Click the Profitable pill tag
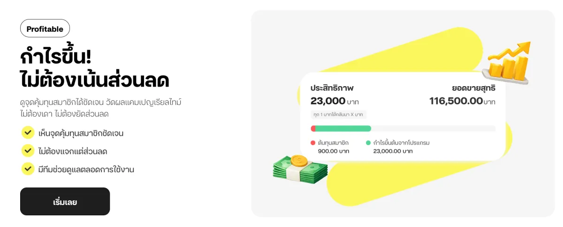 tap(45, 29)
